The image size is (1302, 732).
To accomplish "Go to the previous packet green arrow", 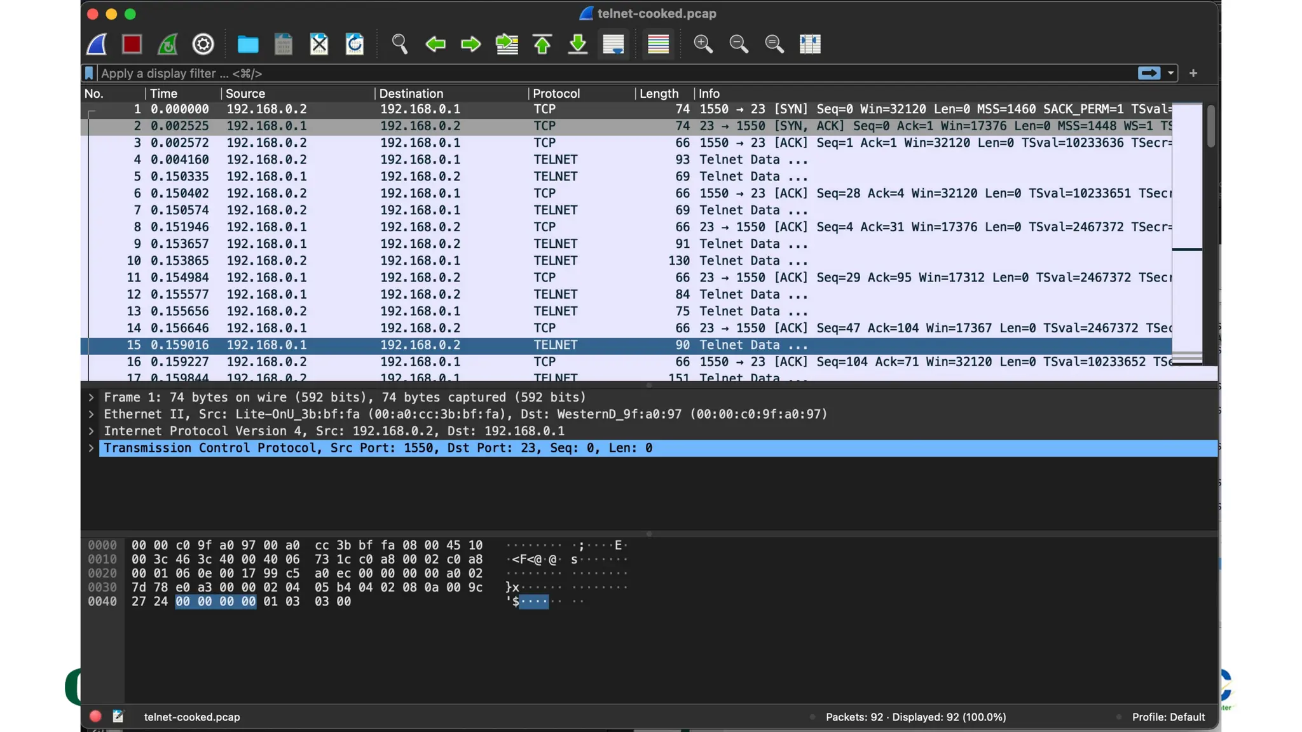I will [x=435, y=44].
